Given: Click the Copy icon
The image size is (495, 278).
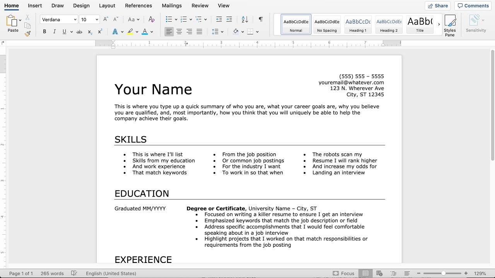Looking at the screenshot, I should [27, 25].
